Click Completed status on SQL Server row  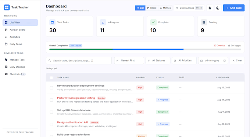[162, 112]
